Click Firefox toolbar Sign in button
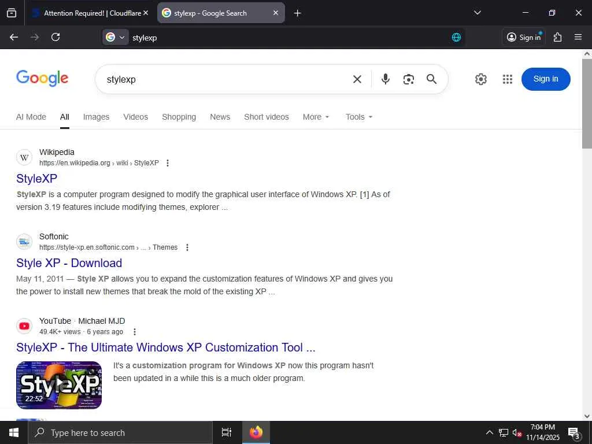 (x=524, y=37)
